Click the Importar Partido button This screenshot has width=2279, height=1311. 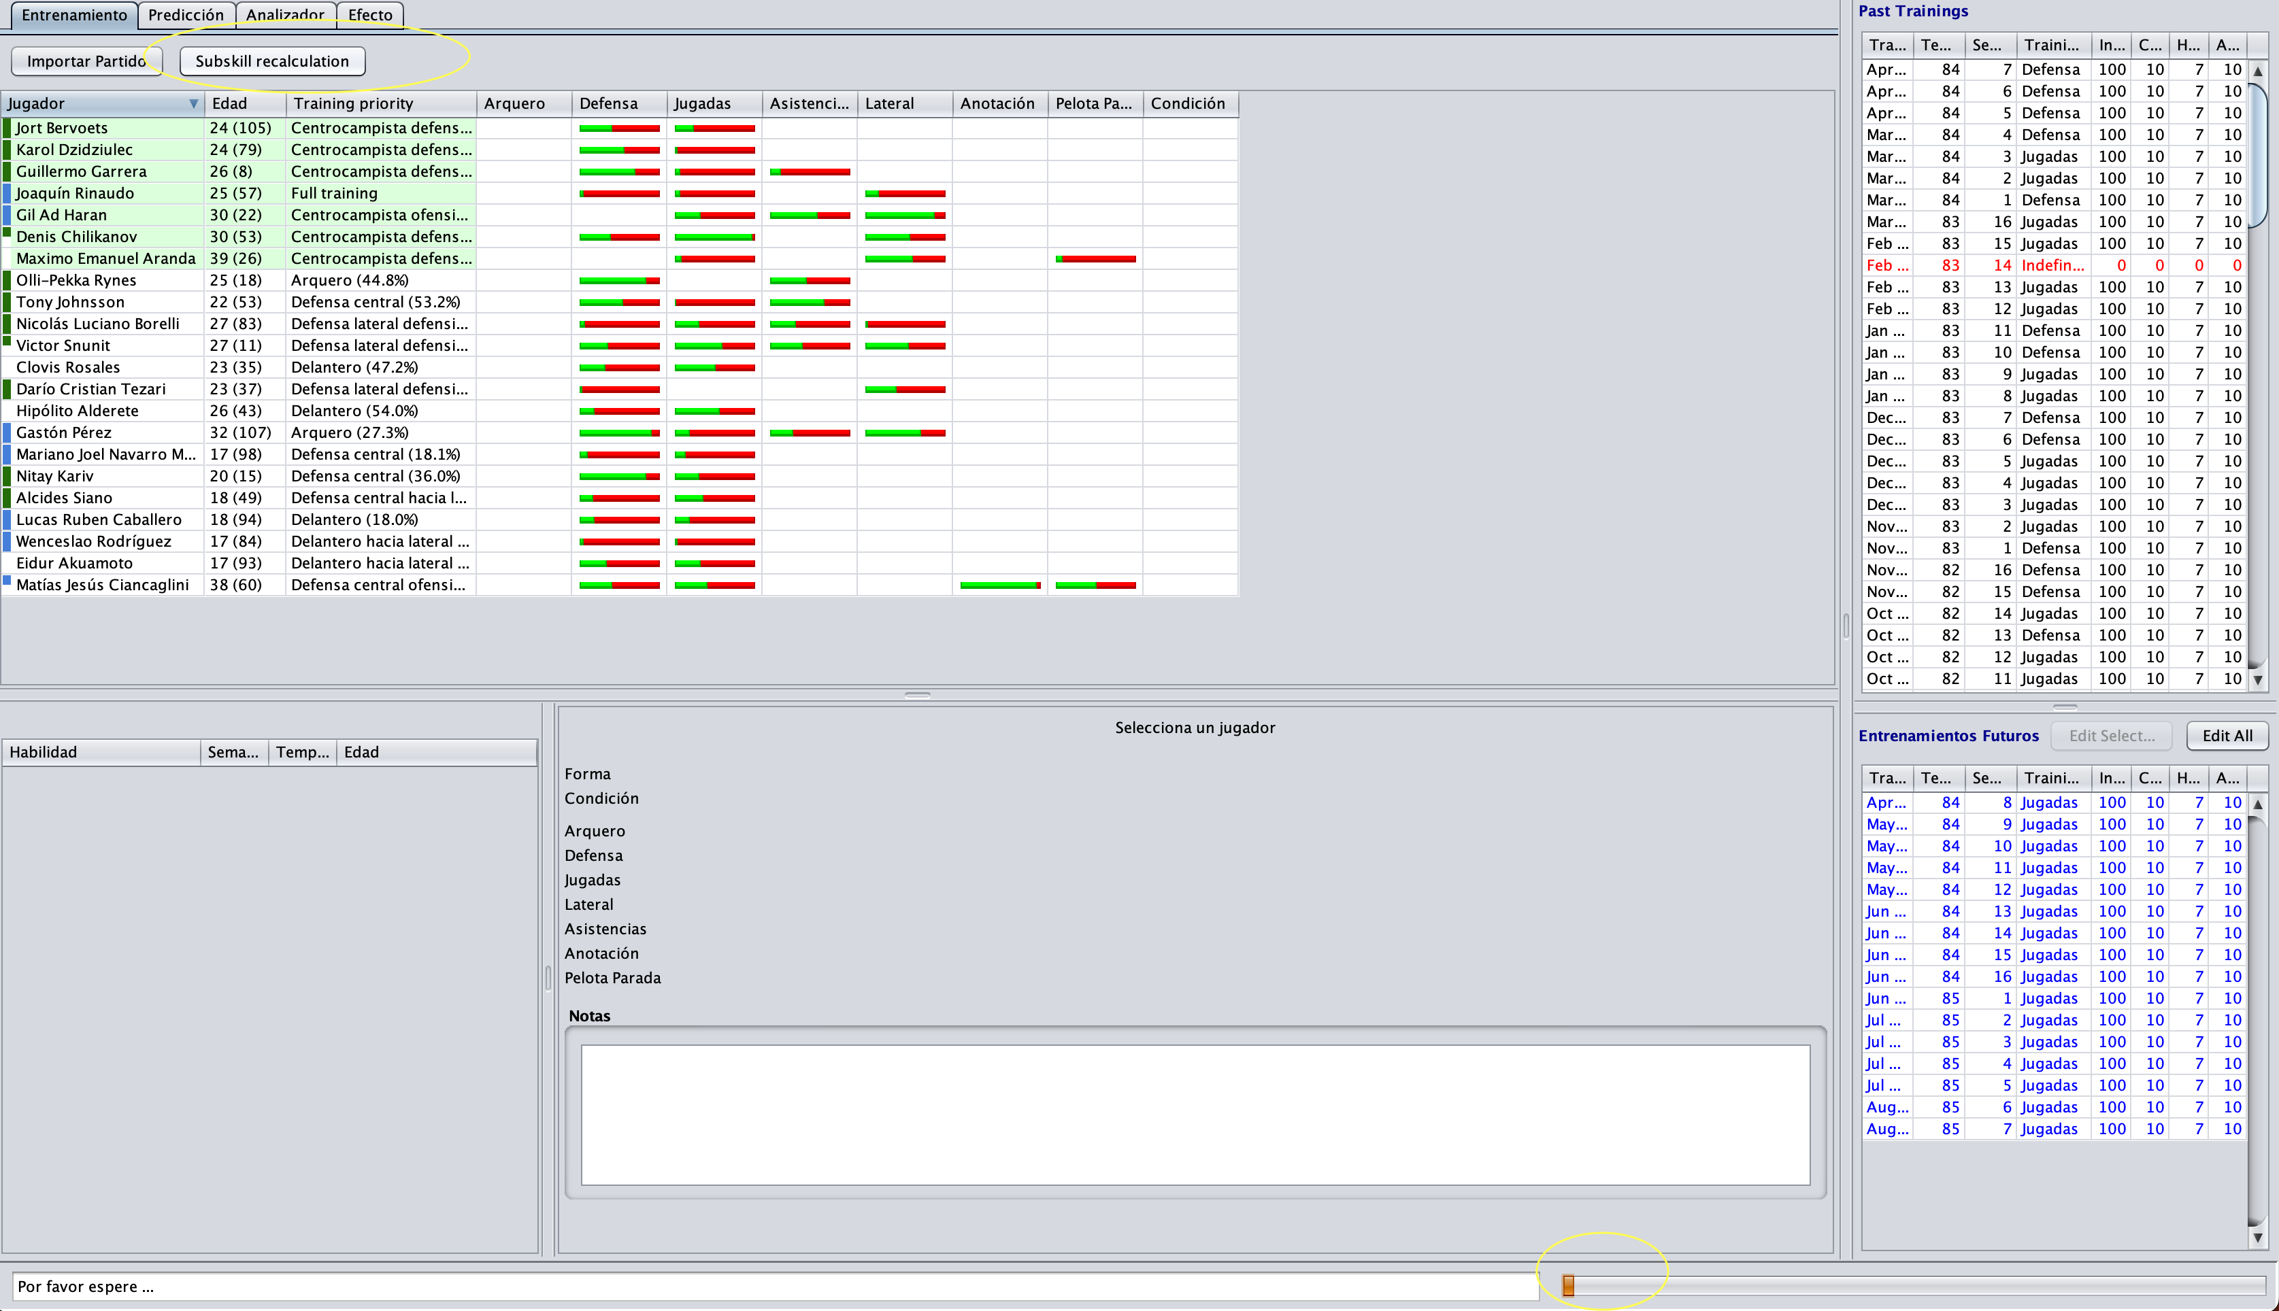point(86,61)
